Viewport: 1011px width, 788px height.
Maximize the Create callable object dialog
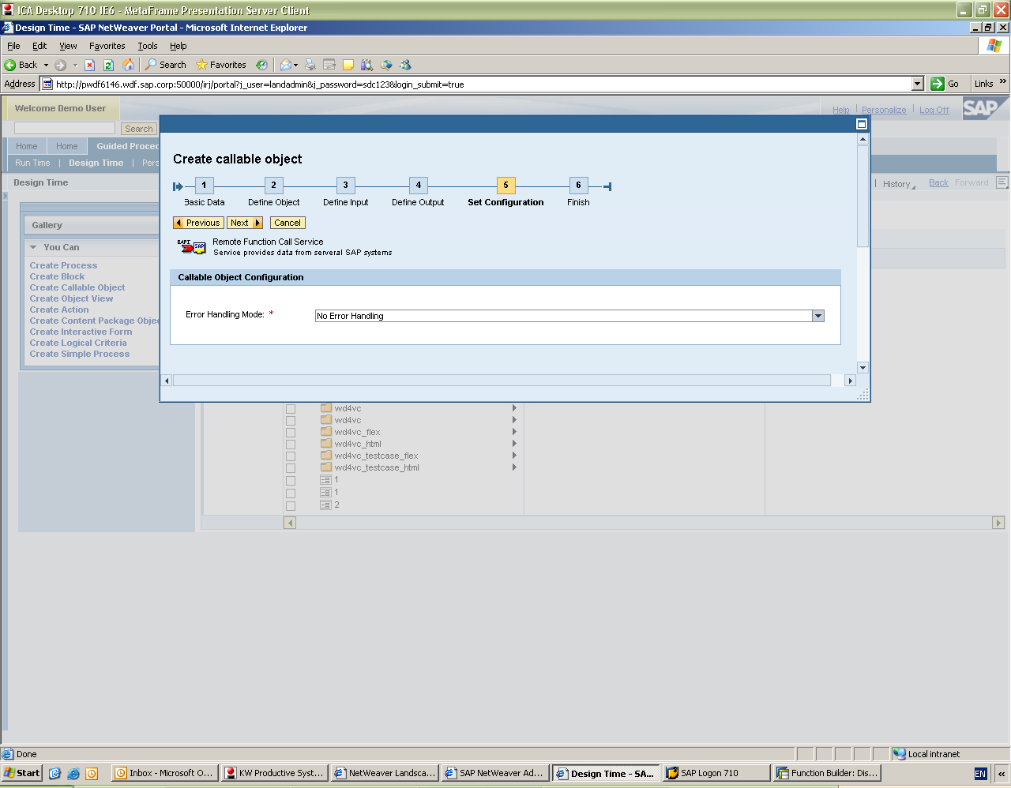pyautogui.click(x=862, y=124)
